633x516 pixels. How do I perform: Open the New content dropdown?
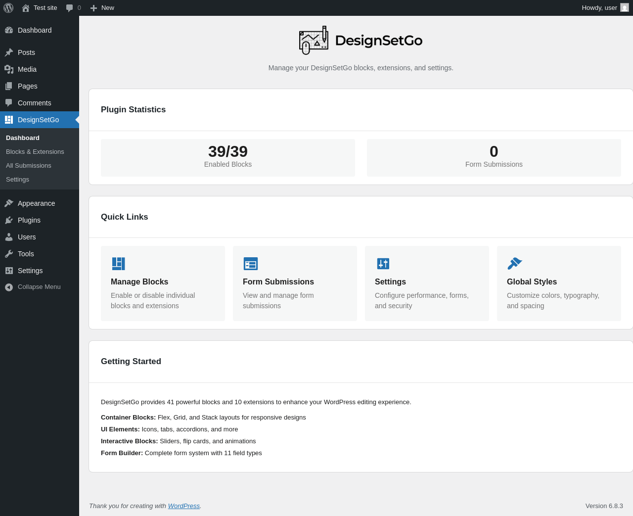(102, 8)
